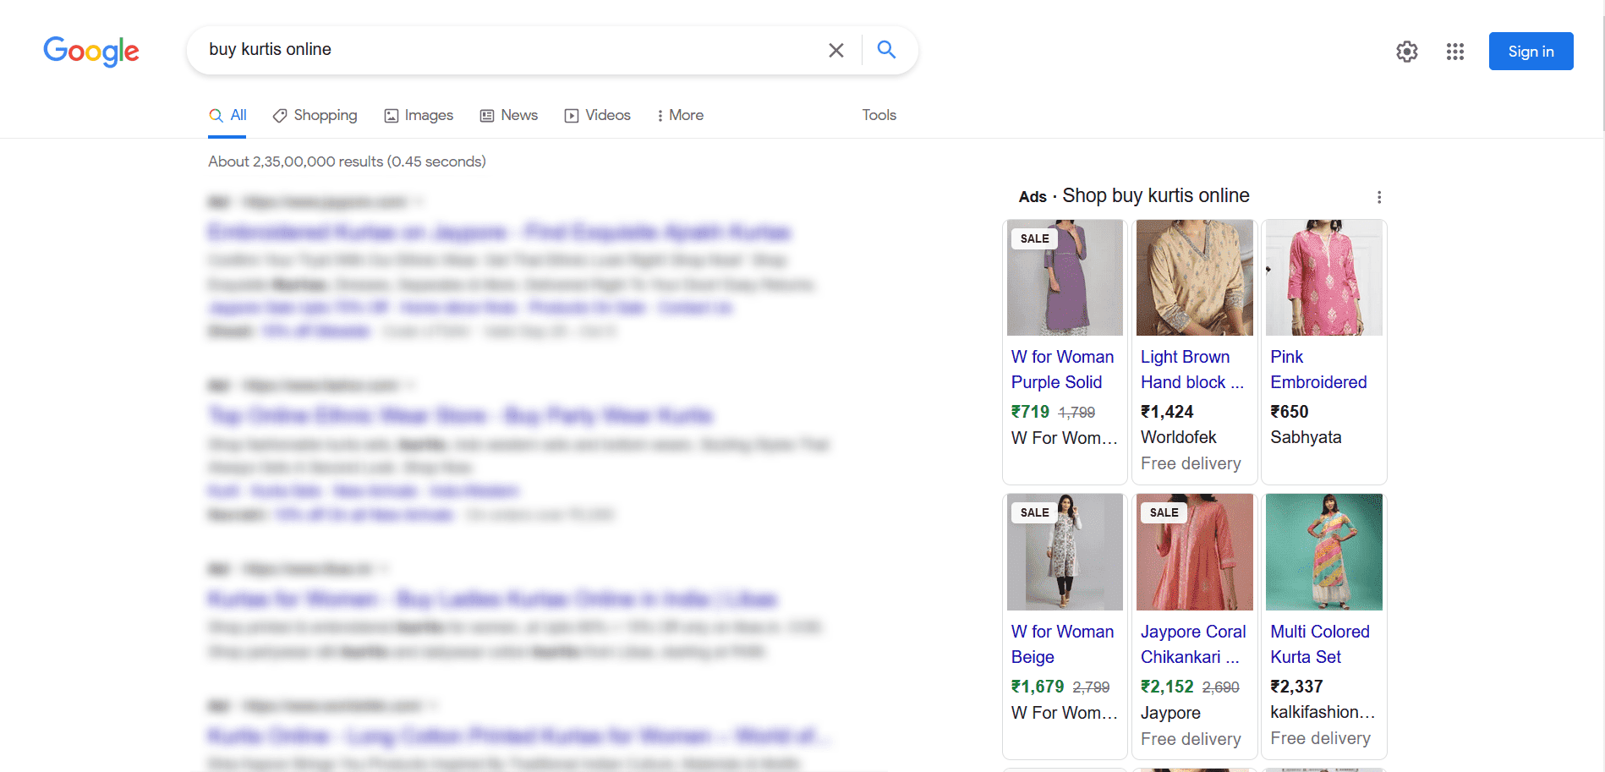Click the Multi Colored Kurta Set link
Viewport: 1605px width, 772px height.
click(x=1320, y=644)
